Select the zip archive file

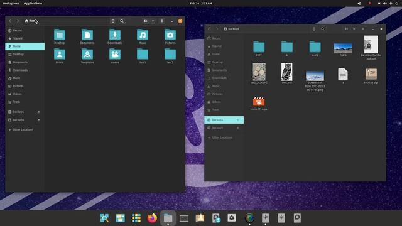[371, 74]
